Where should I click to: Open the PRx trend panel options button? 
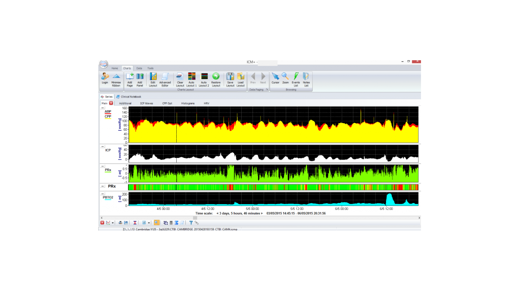tap(102, 166)
